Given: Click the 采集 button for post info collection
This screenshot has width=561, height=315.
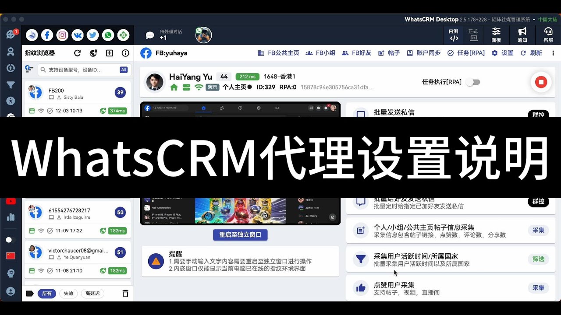Looking at the screenshot, I should coord(538,230).
